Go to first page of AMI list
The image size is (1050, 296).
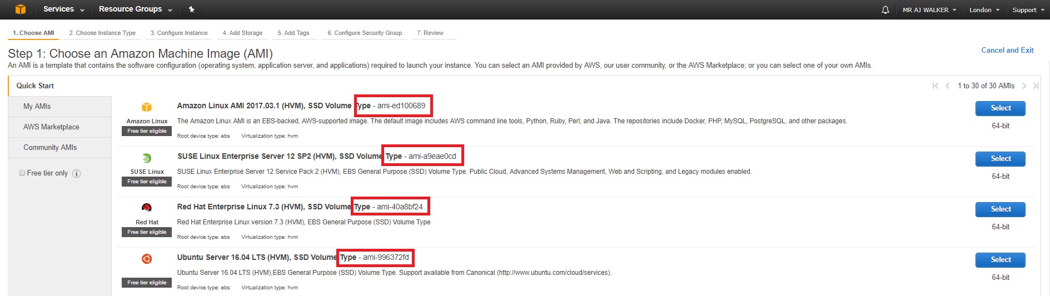coord(935,86)
